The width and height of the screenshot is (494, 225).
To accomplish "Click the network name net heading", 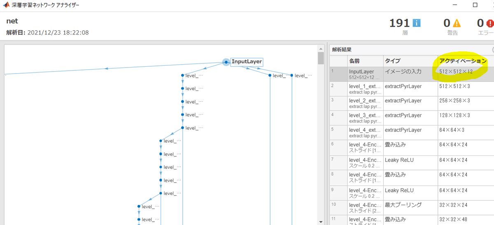I will click(12, 21).
